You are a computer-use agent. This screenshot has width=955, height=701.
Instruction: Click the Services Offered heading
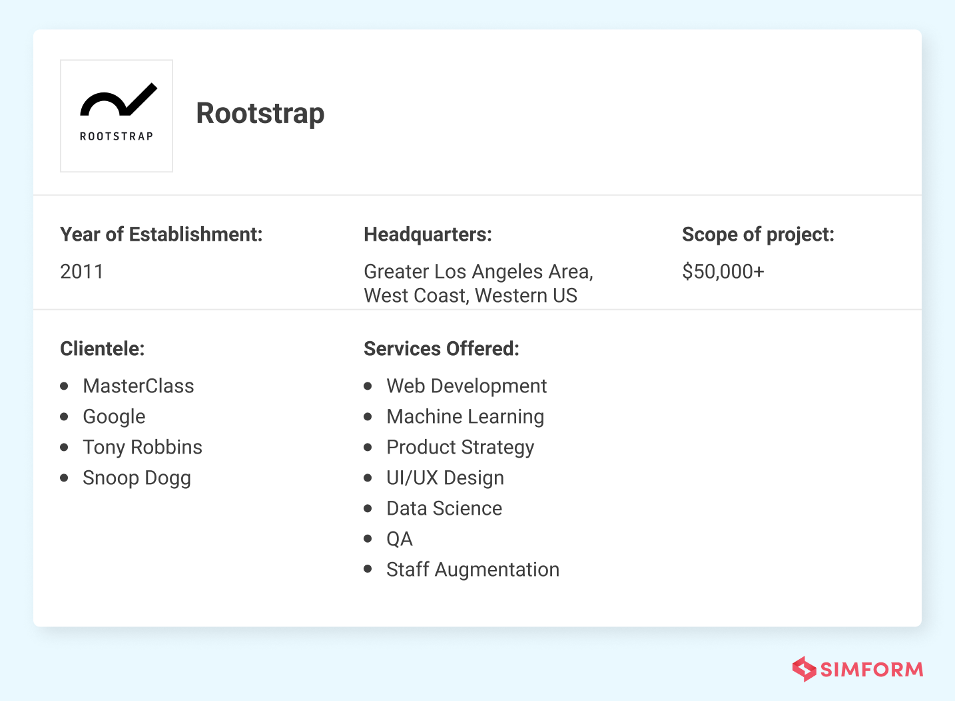pyautogui.click(x=442, y=349)
